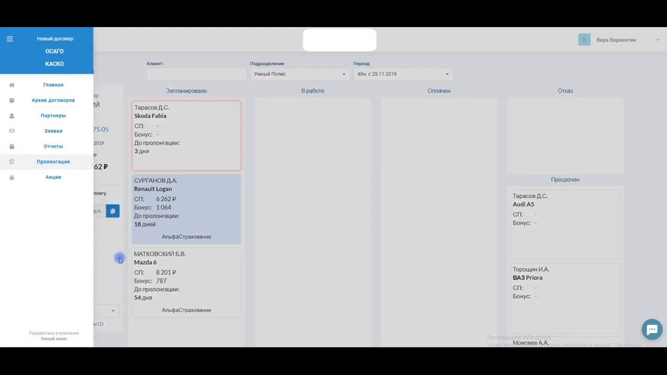Click the gift icon beside Акции
This screenshot has width=667, height=375.
12,177
